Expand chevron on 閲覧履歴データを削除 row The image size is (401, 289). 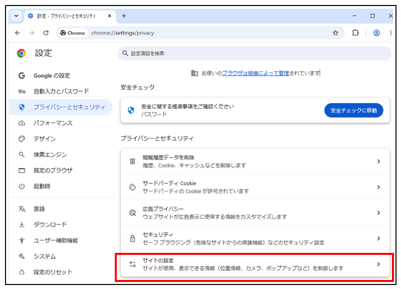[x=378, y=161]
